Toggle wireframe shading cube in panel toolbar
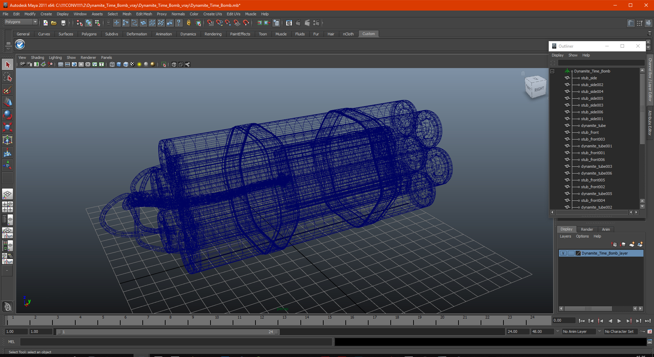654x357 pixels. (x=112, y=64)
